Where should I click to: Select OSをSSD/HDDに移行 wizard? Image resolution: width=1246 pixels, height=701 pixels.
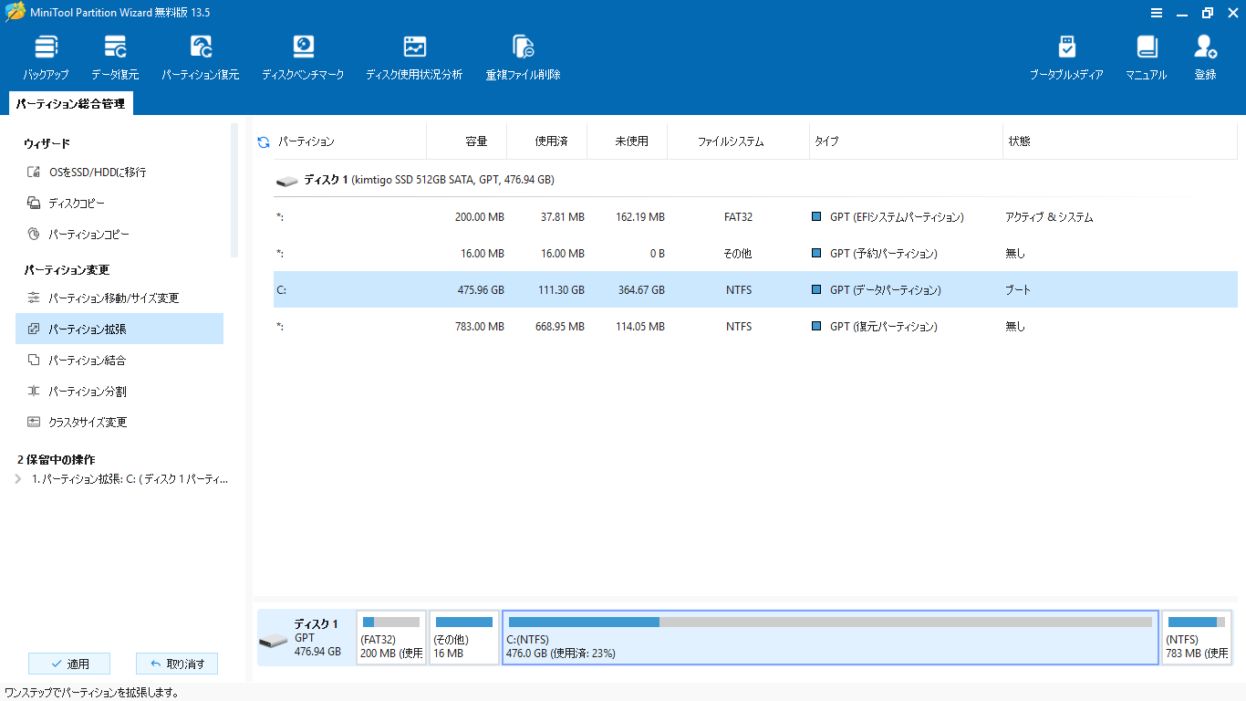click(97, 173)
